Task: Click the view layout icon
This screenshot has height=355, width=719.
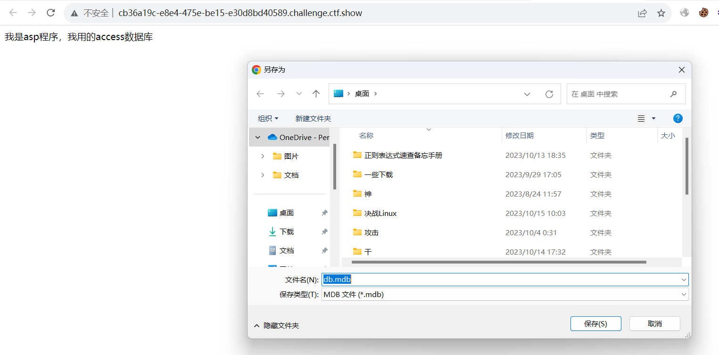Action: pos(641,118)
